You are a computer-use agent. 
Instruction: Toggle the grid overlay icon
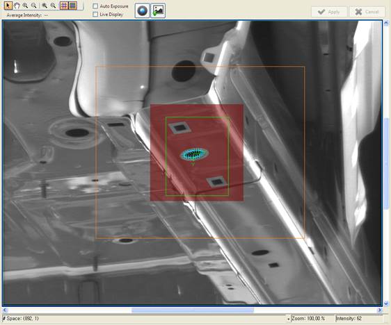pos(64,6)
